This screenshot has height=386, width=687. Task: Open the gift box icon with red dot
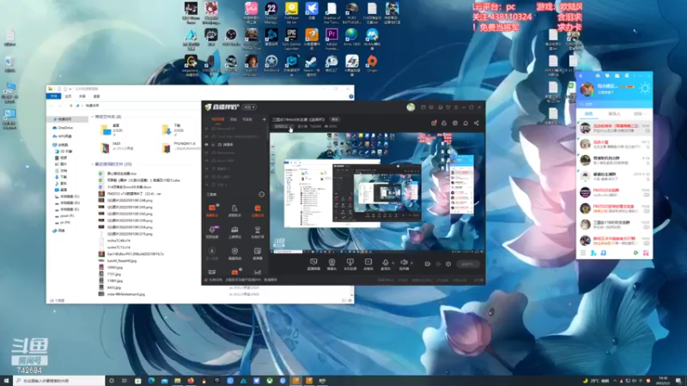click(x=434, y=123)
